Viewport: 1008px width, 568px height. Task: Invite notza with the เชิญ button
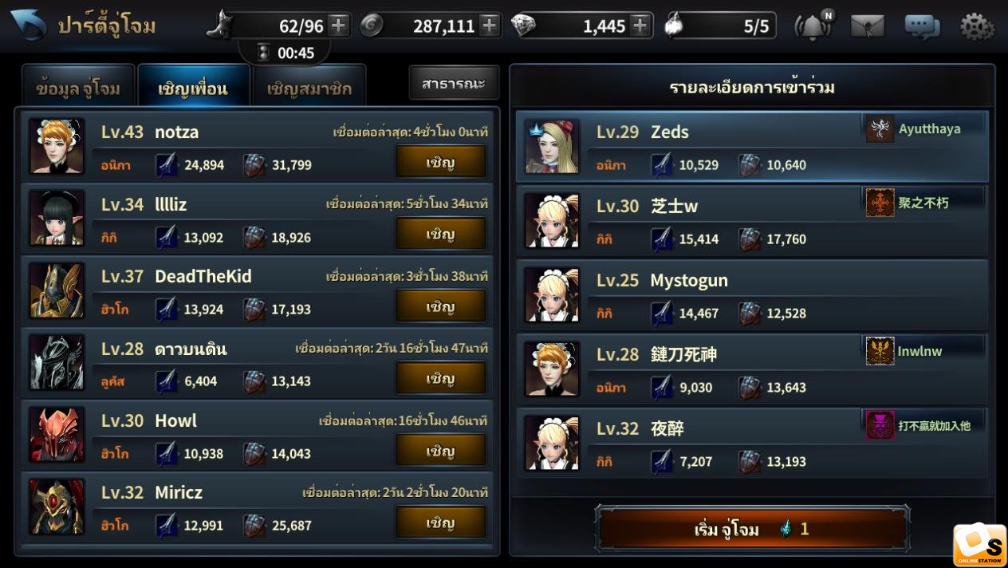pyautogui.click(x=440, y=162)
